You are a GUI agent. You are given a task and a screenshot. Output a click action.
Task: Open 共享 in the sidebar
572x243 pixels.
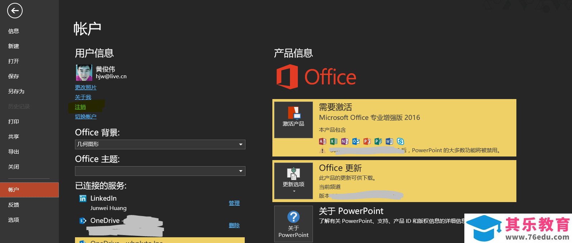tap(29, 137)
